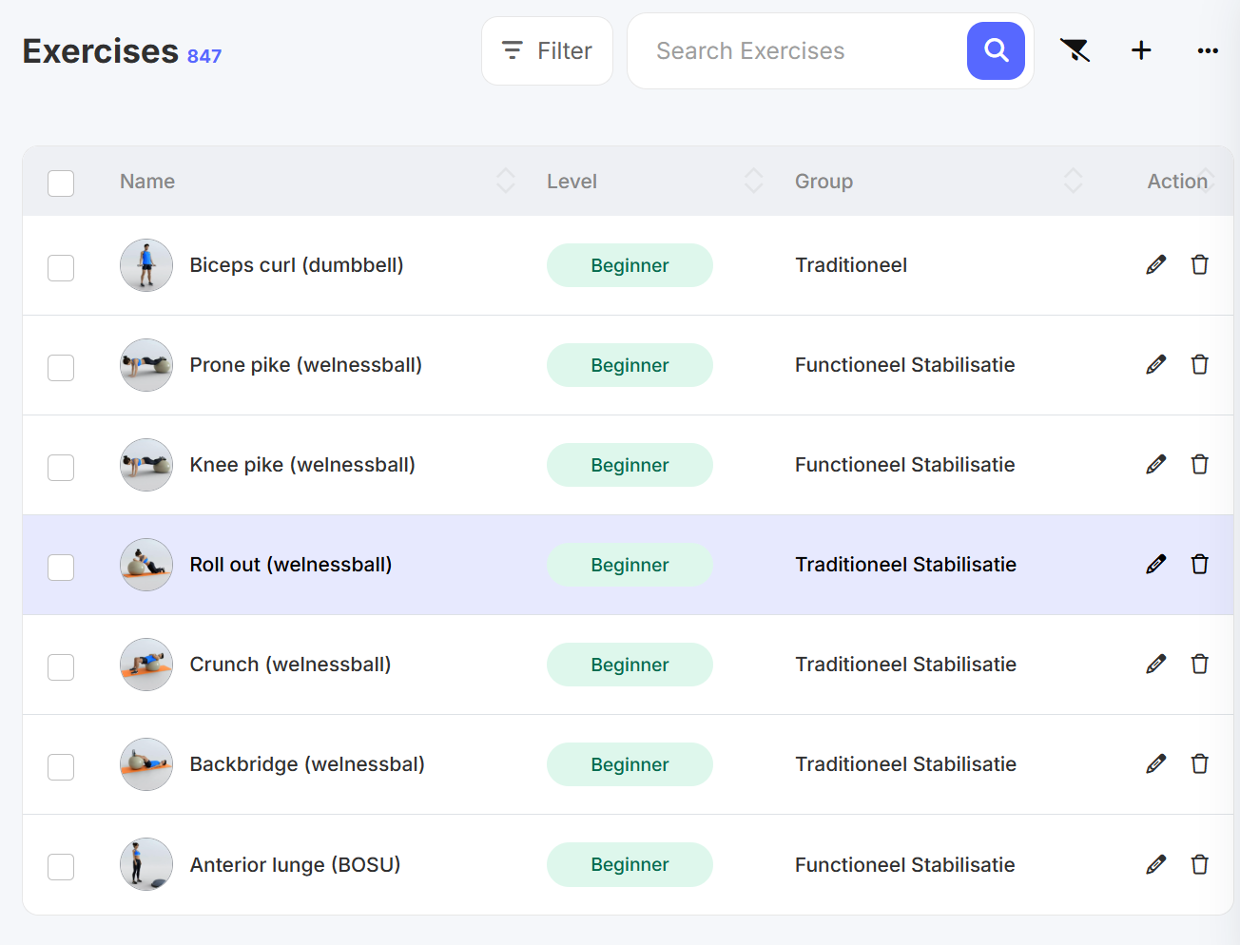Click the Beginner badge for Roll out
Image resolution: width=1240 pixels, height=945 pixels.
(630, 565)
